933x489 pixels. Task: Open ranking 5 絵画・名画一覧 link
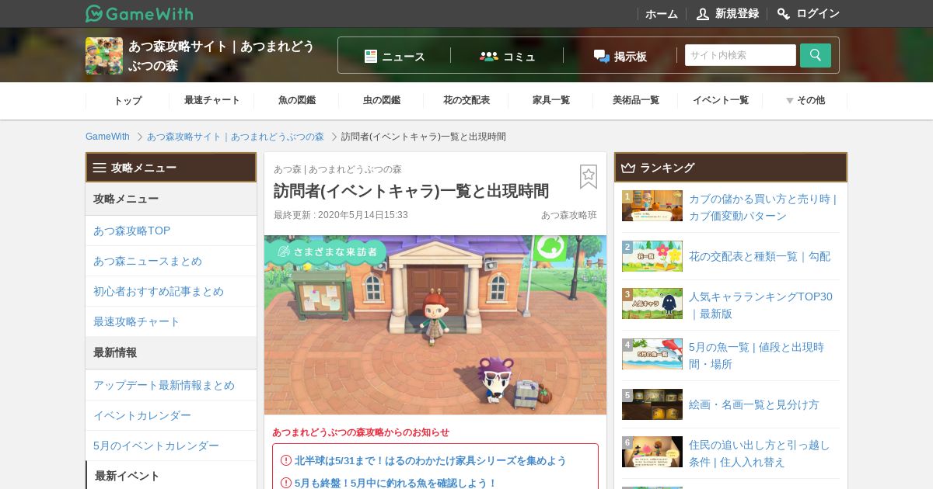754,404
